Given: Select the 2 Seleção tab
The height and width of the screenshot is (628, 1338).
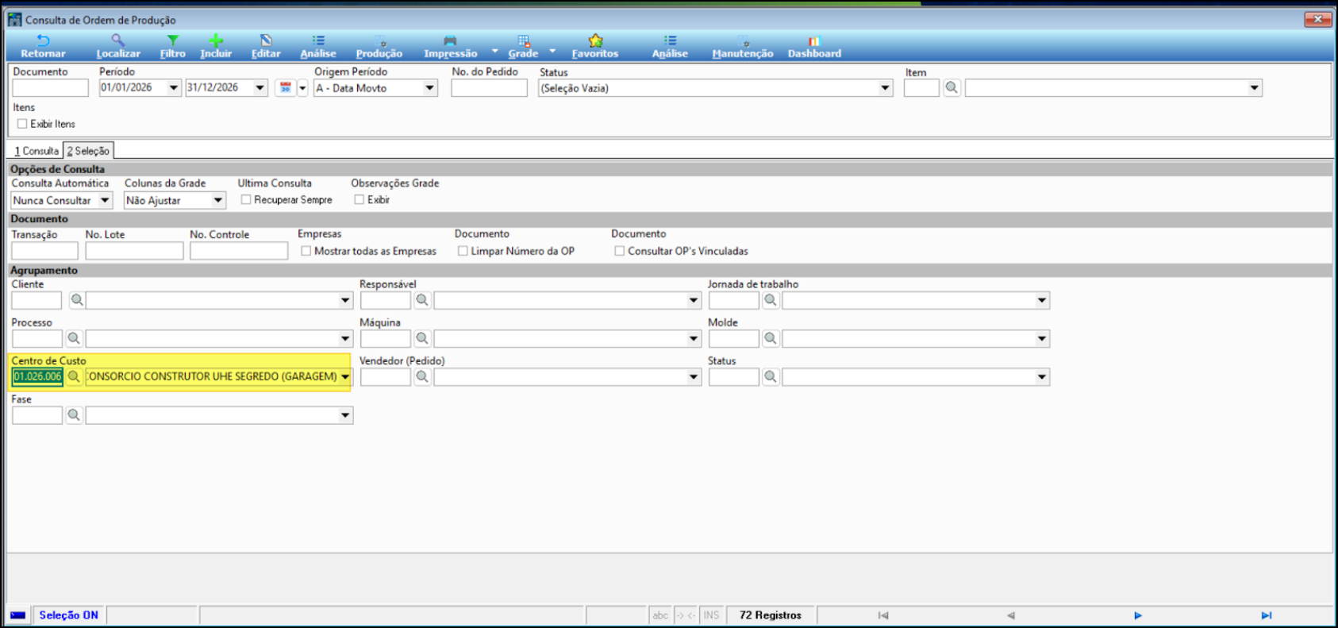Looking at the screenshot, I should (88, 151).
